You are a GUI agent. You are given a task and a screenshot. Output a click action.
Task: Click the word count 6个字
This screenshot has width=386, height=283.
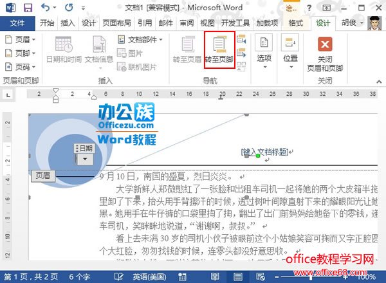[79, 277]
